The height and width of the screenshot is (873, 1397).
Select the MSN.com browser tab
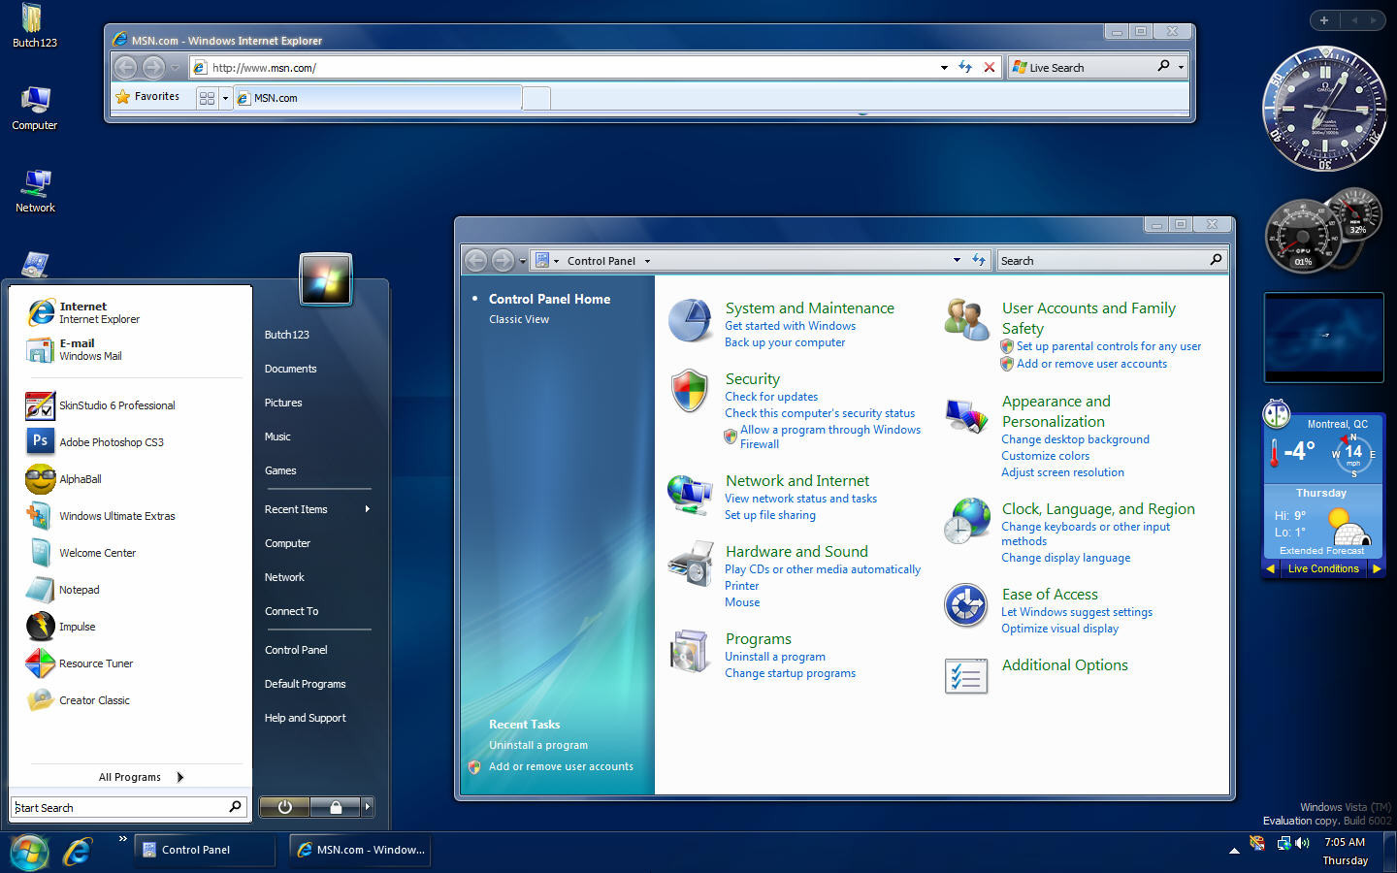(x=378, y=98)
